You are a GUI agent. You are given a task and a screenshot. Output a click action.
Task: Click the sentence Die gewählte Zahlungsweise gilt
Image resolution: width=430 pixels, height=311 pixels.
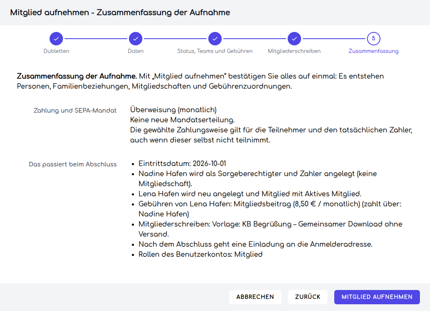click(271, 135)
